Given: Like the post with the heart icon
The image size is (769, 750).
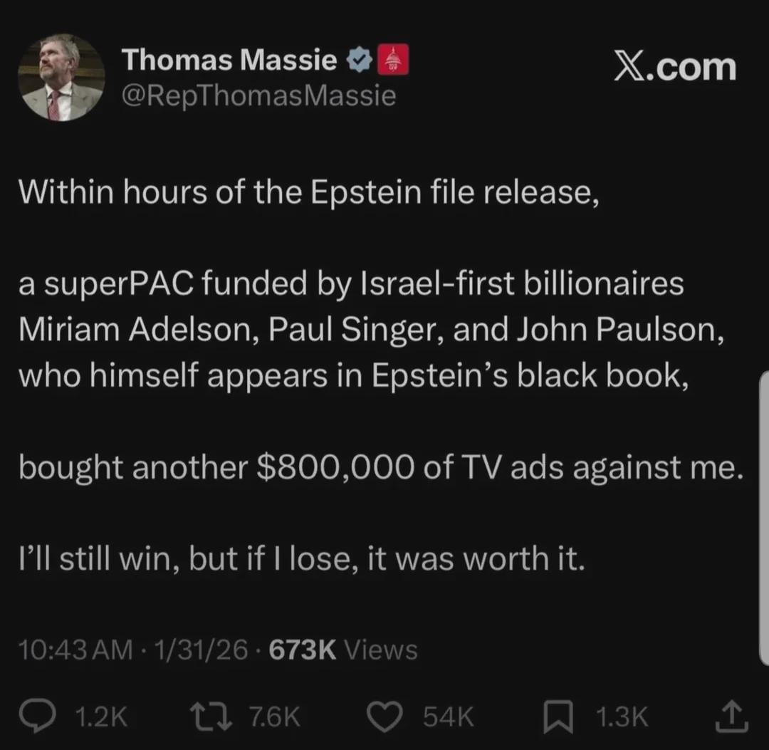Looking at the screenshot, I should pyautogui.click(x=387, y=717).
